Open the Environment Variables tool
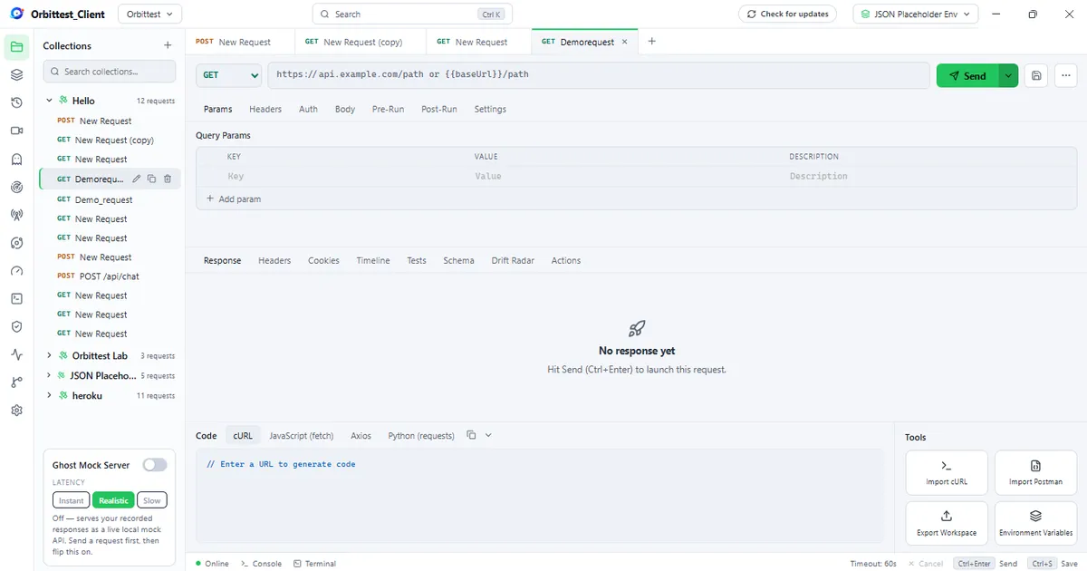Viewport: 1087px width, 571px height. point(1035,523)
